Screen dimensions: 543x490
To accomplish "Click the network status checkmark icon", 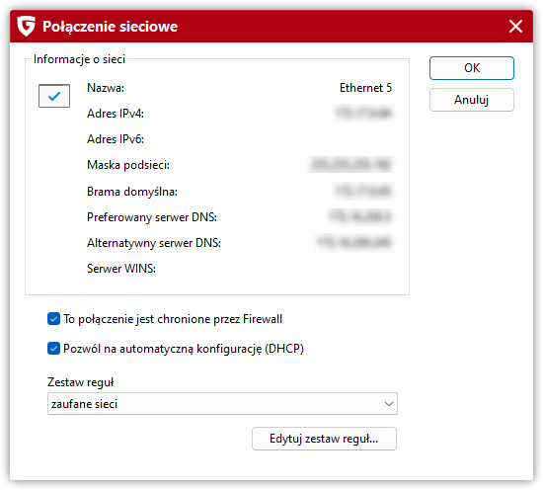I will (54, 96).
